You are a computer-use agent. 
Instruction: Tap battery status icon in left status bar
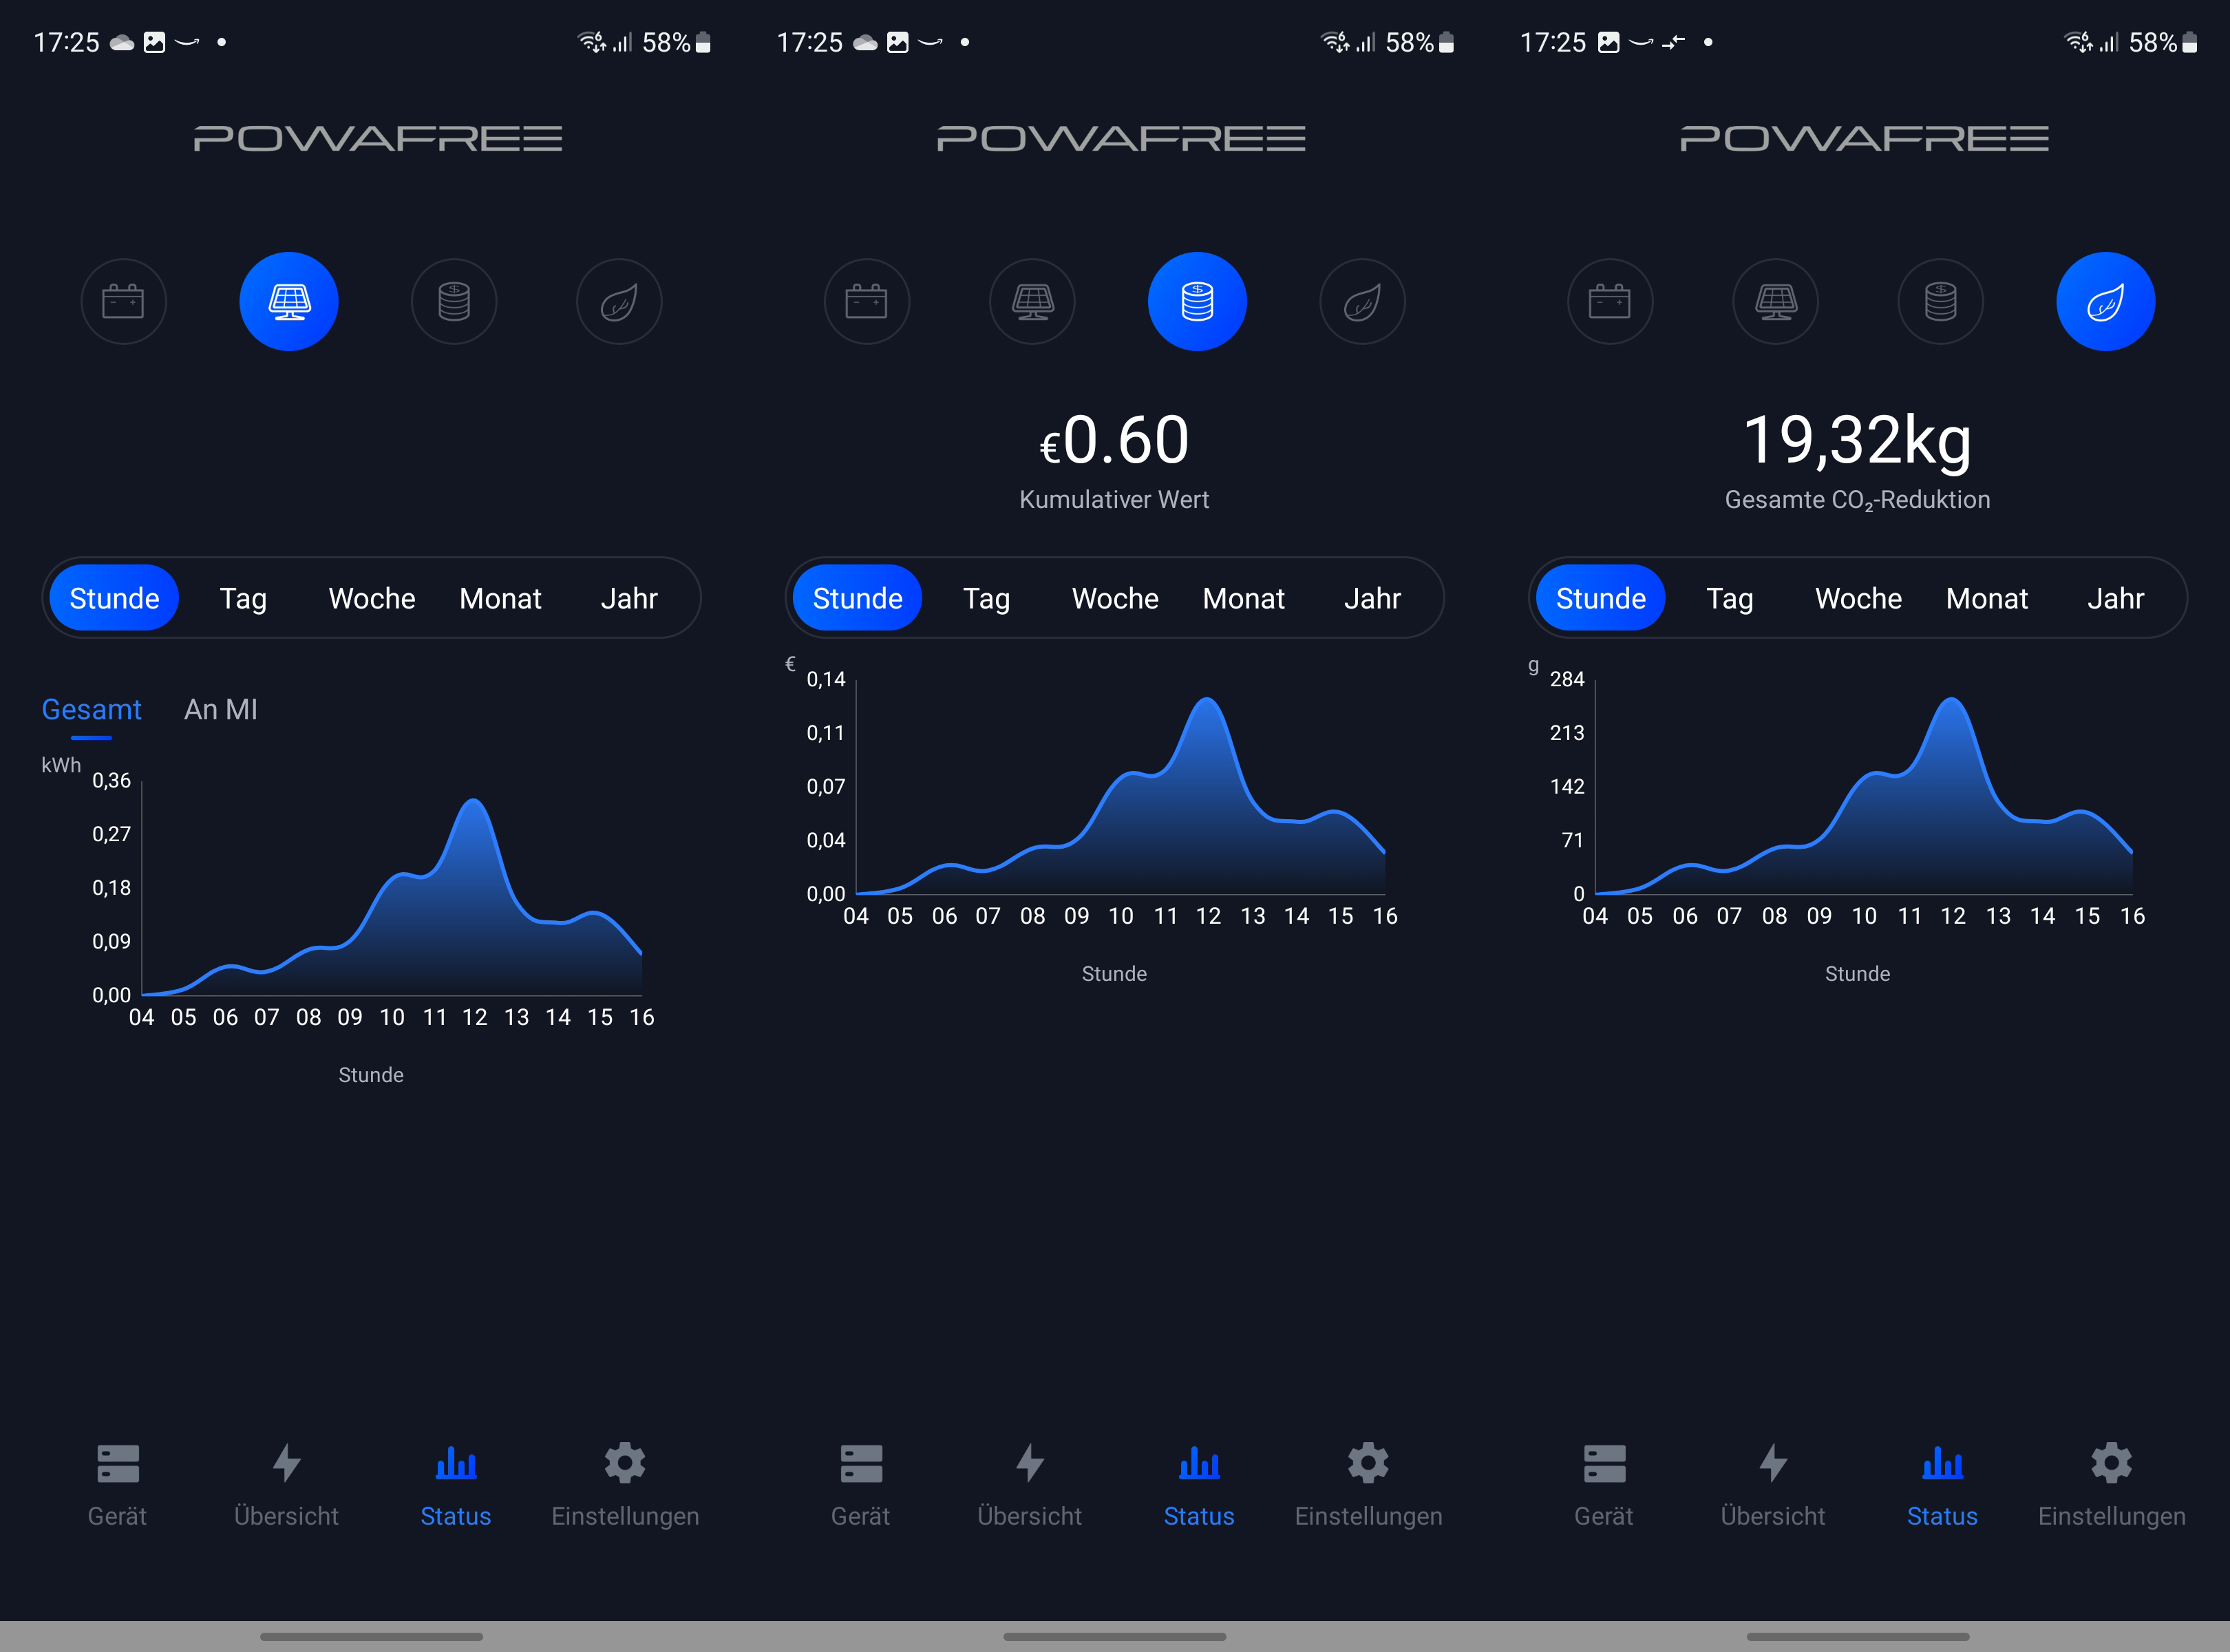703,42
